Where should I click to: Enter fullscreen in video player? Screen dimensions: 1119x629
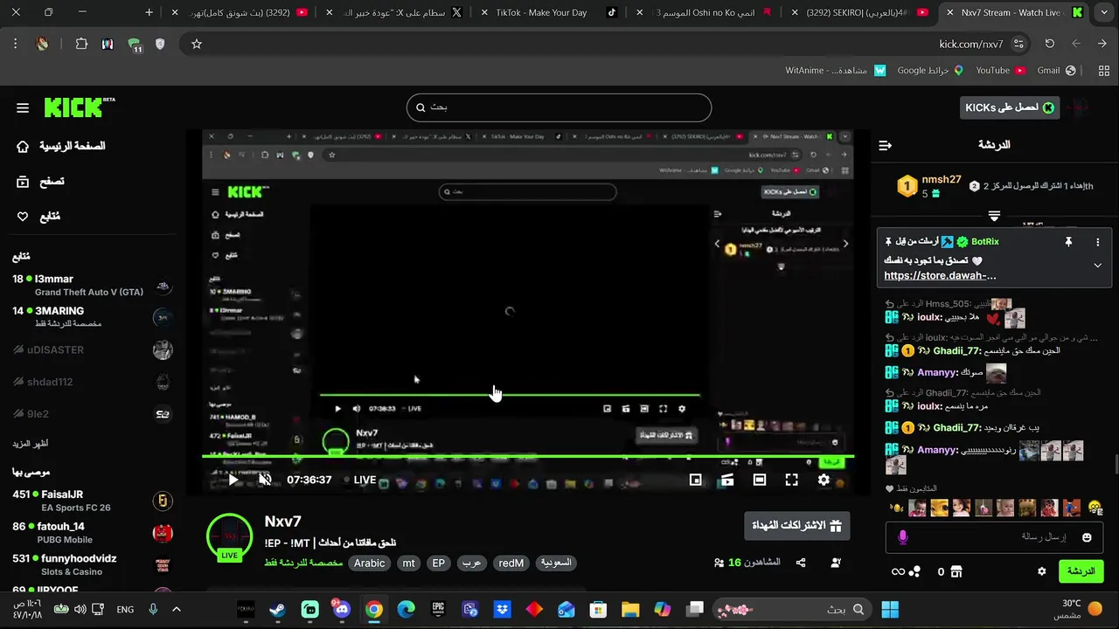pos(792,480)
